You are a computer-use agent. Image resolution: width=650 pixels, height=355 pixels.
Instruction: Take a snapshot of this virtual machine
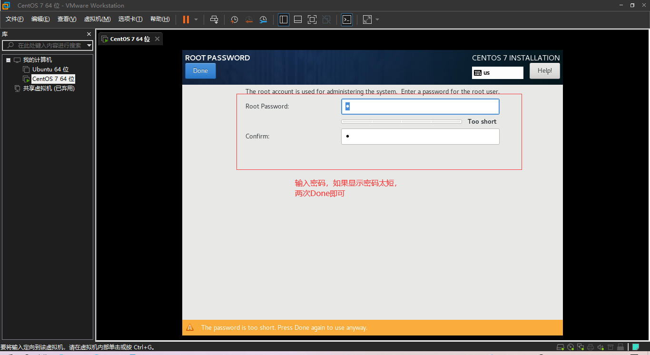point(235,20)
